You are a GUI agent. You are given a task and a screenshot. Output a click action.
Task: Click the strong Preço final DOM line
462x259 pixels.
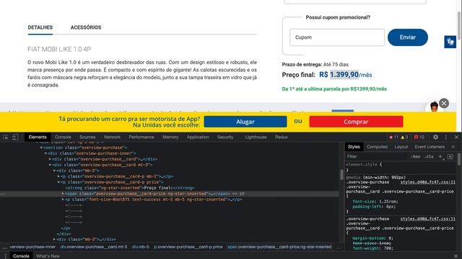[x=130, y=188]
